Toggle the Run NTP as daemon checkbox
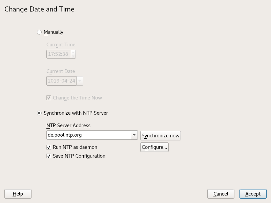This screenshot has height=203, width=271. pos(49,147)
